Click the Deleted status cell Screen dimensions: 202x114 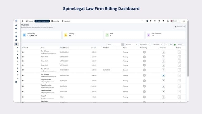pyautogui.click(x=125, y=70)
